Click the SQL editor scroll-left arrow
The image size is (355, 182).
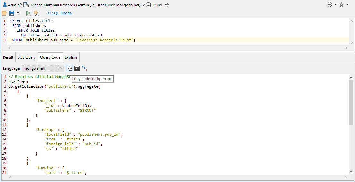(9, 48)
